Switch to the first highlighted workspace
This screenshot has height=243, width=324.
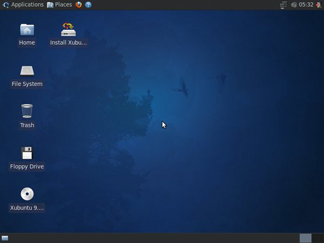click(x=306, y=238)
